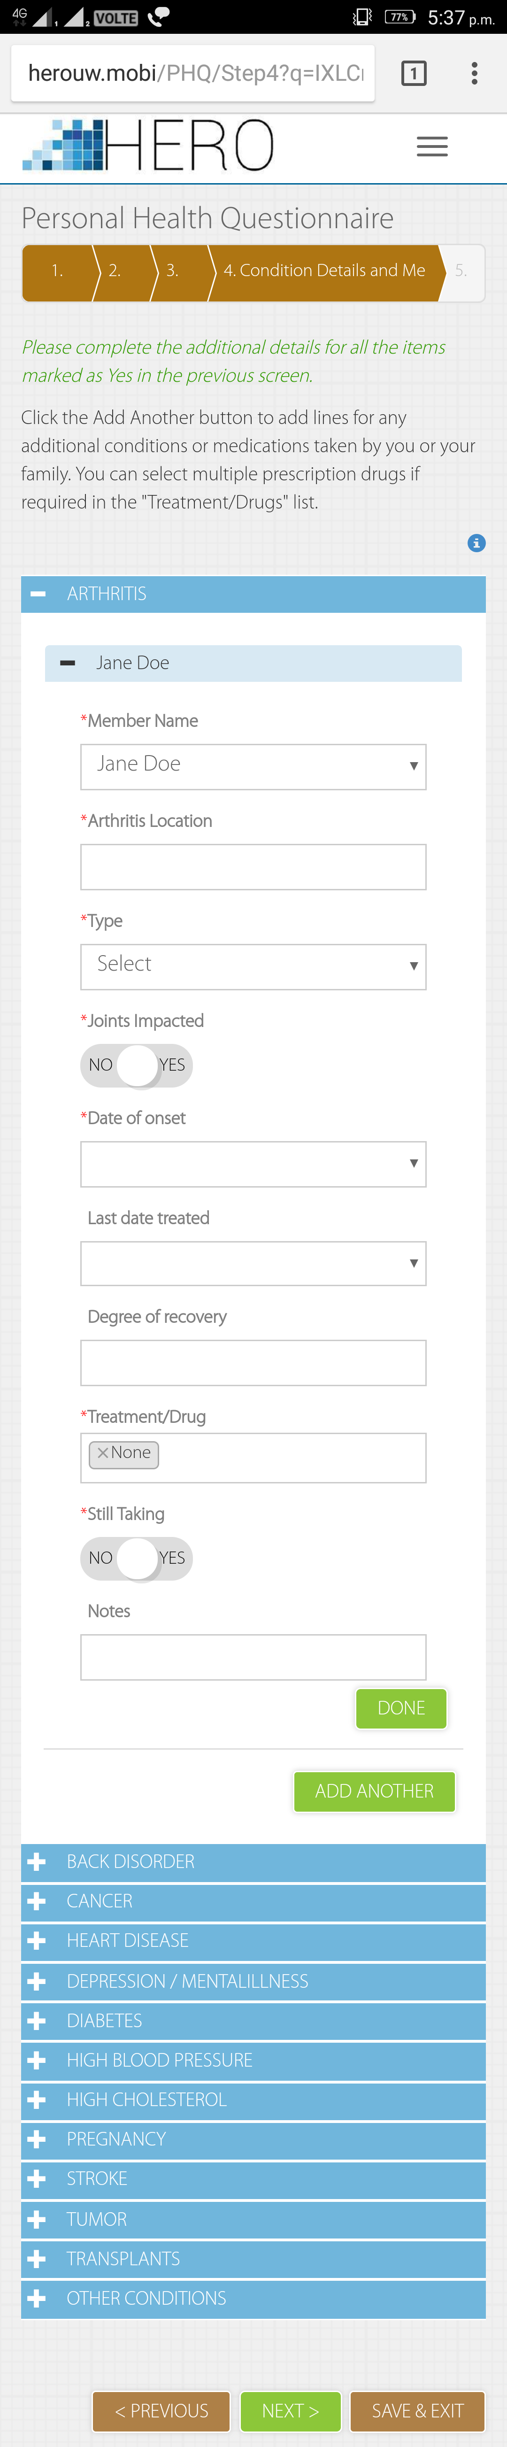
Task: Tap the blue info icon
Action: (476, 542)
